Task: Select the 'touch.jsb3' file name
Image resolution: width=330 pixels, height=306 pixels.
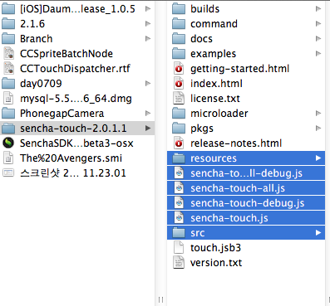Action: (216, 248)
